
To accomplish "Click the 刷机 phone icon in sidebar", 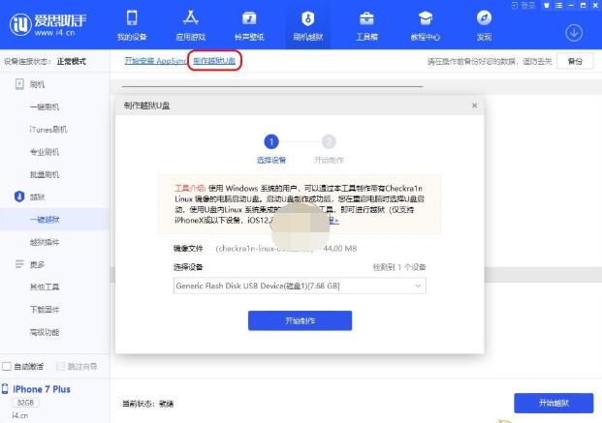I will pos(19,84).
